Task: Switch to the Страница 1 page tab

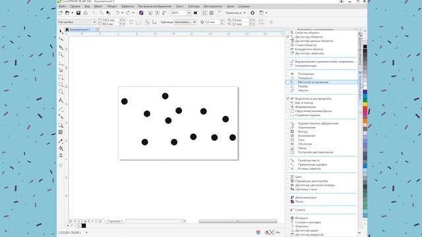Action: 115,221
